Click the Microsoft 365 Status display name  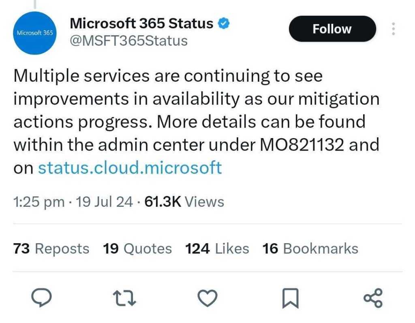pyautogui.click(x=141, y=23)
